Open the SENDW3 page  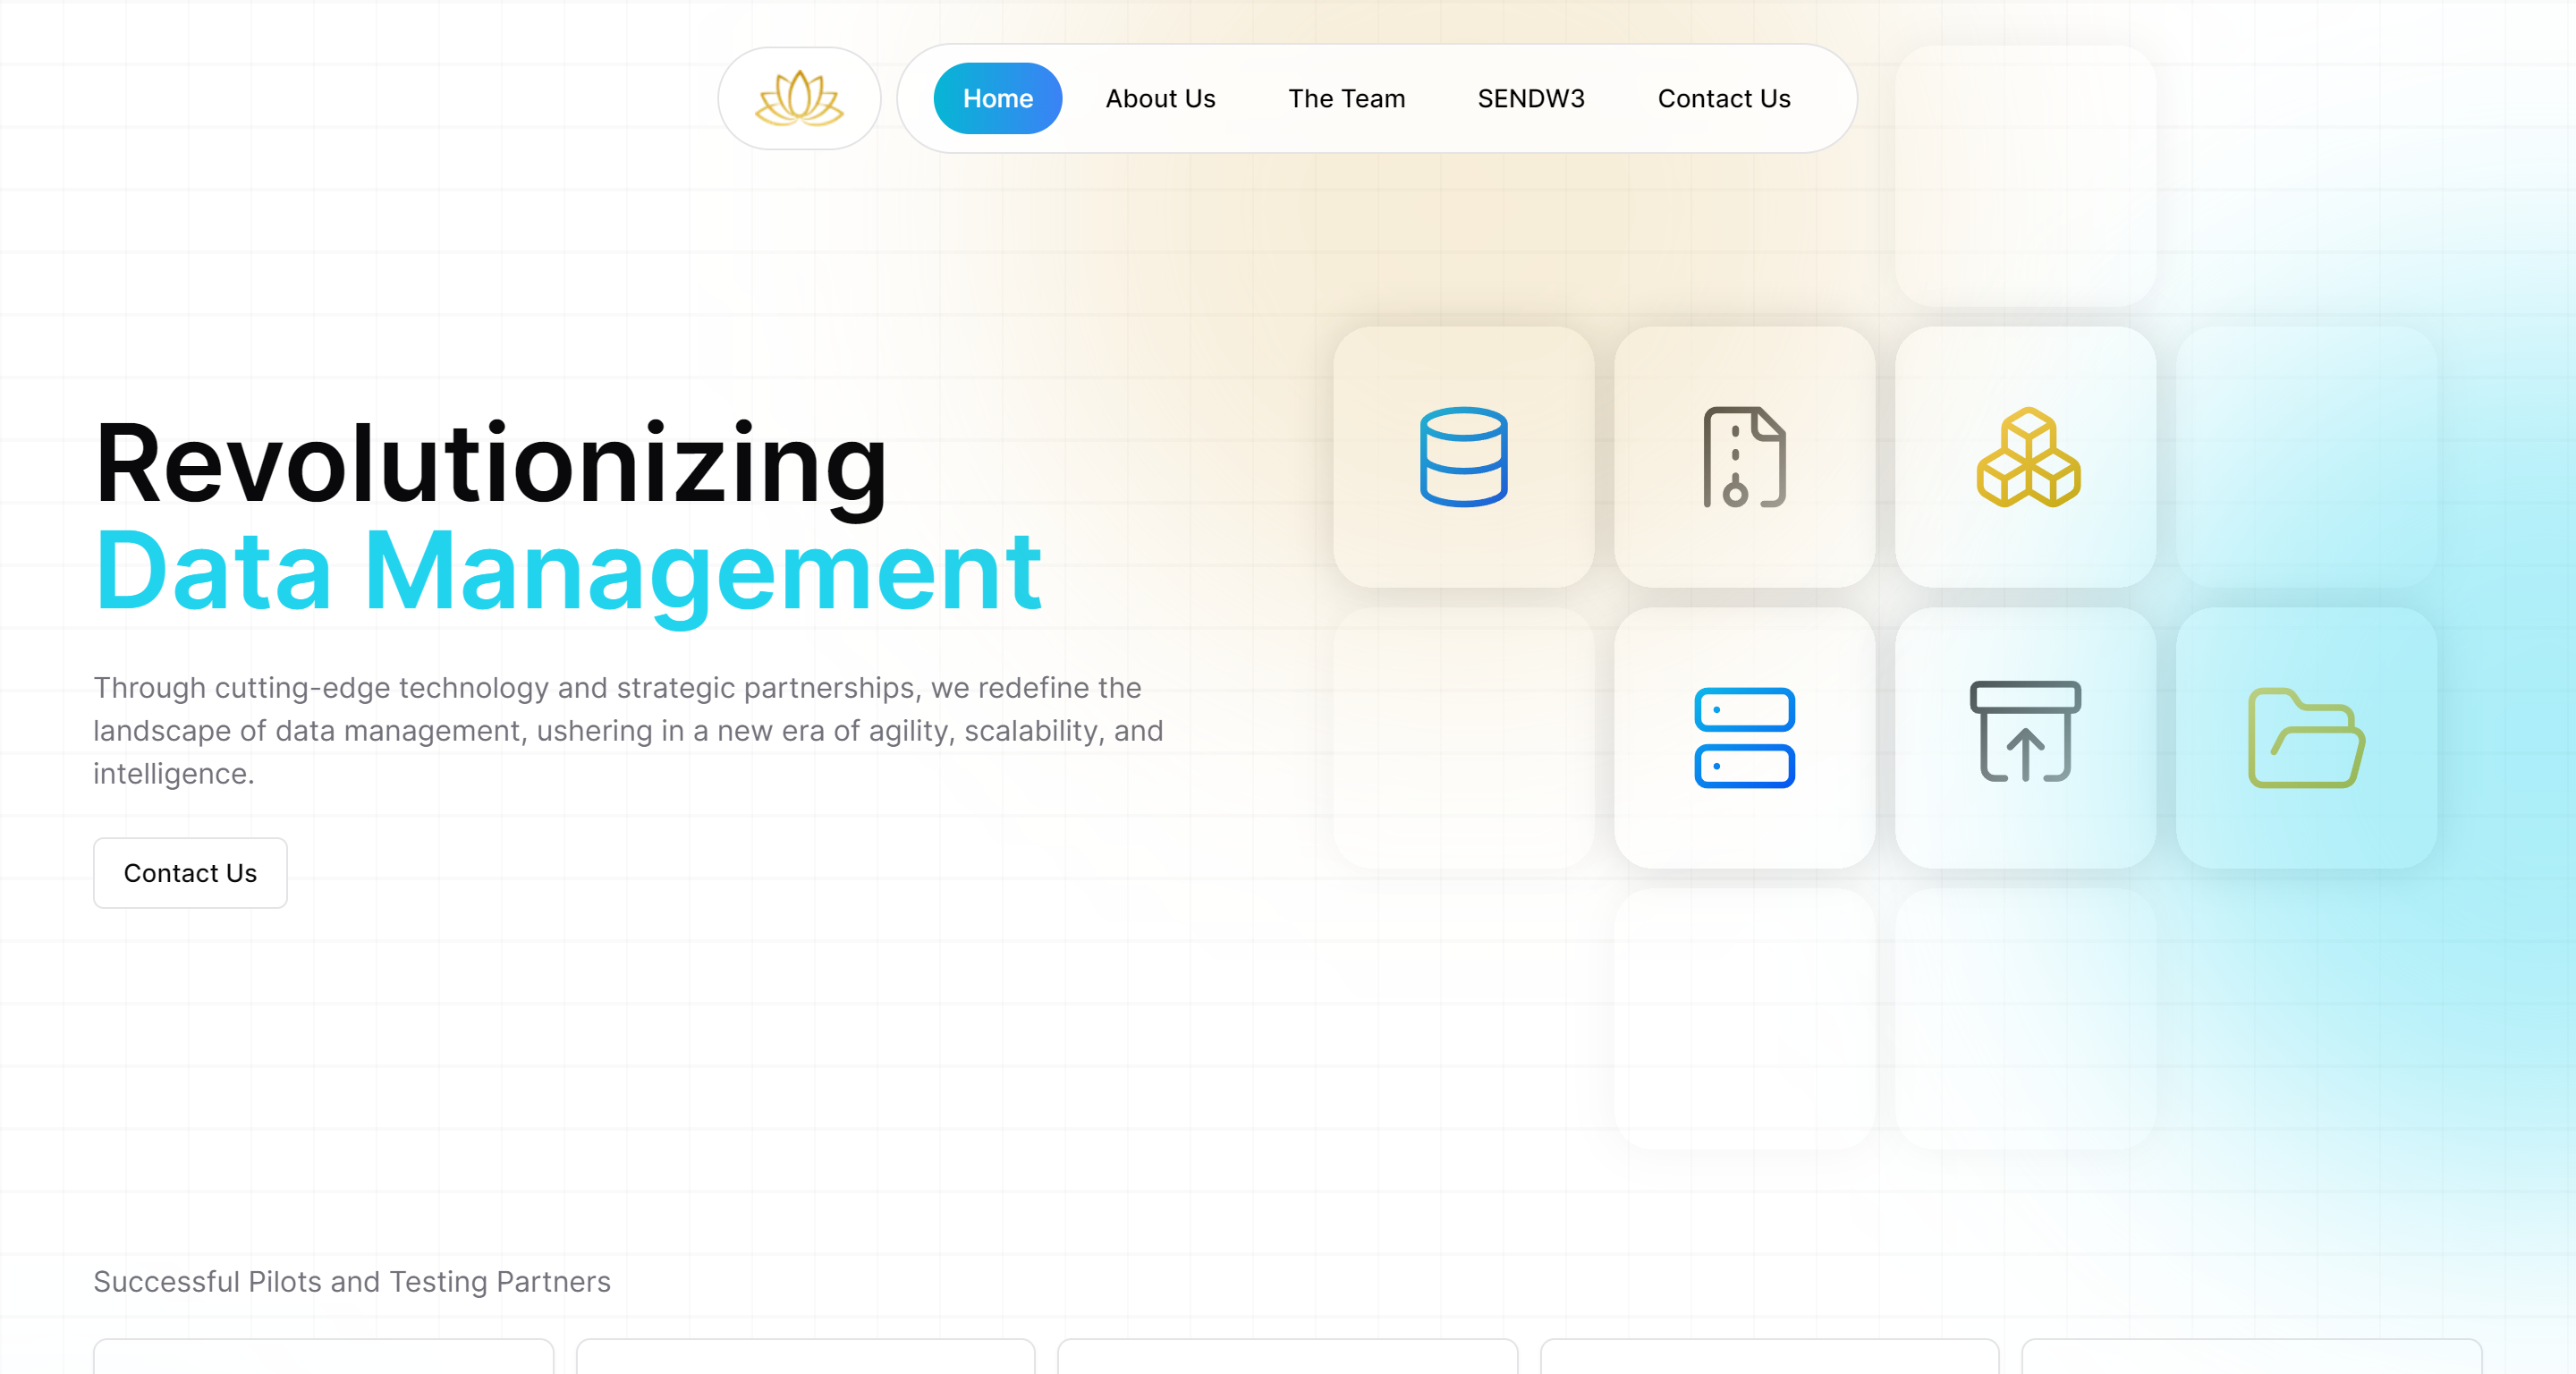[x=1530, y=98]
